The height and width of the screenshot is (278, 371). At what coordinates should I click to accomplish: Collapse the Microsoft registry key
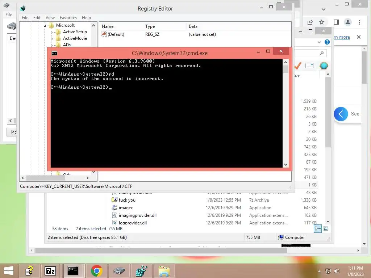(45, 26)
